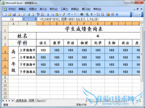
Task: Copy selection with the Copy icon
Action: (52, 14)
